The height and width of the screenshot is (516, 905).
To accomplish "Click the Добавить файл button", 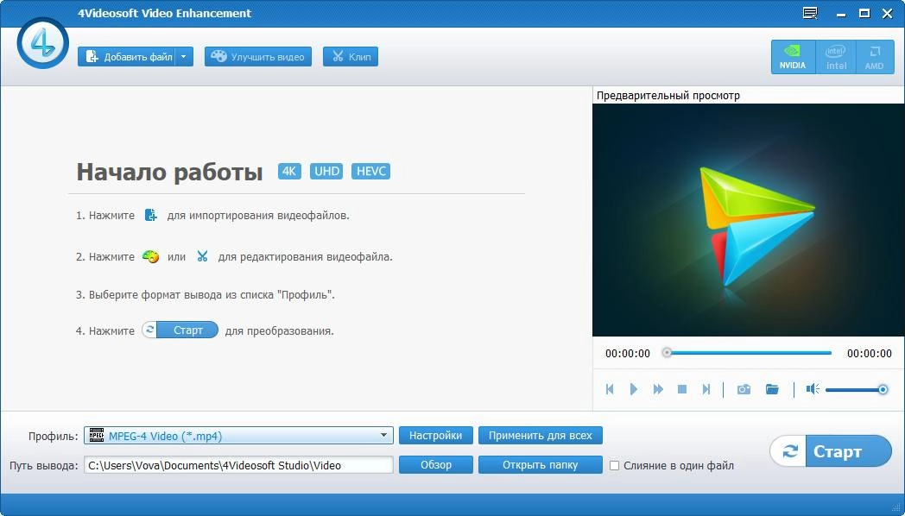I will pos(126,56).
